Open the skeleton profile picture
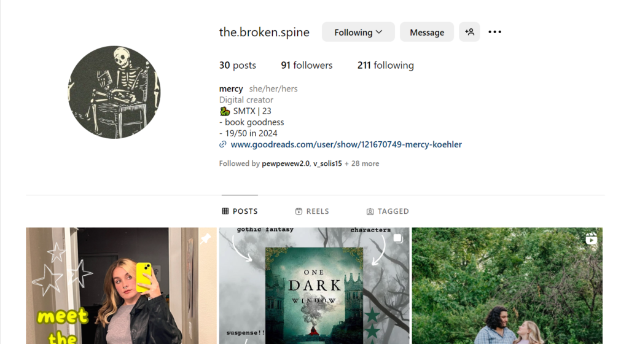Viewport: 629px width, 344px height. click(114, 92)
